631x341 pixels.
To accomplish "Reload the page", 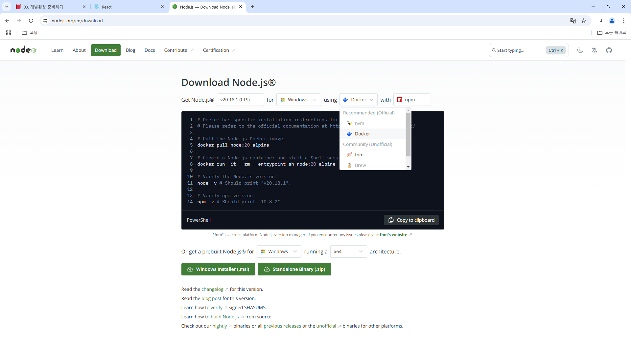I will tap(31, 21).
